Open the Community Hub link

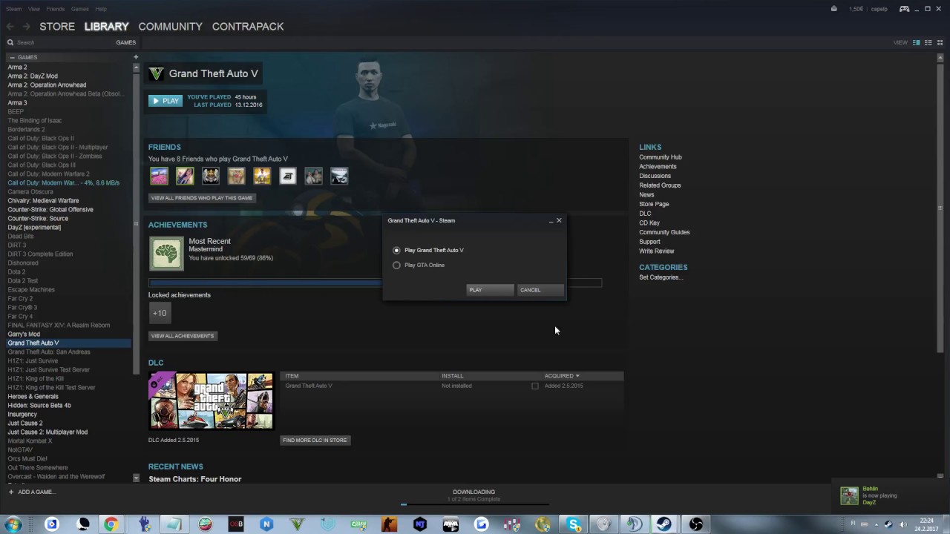[661, 157]
